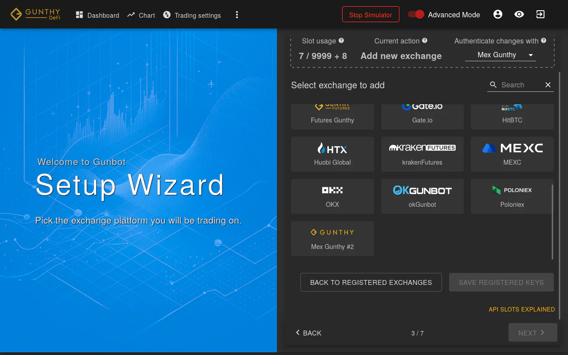This screenshot has height=355, width=568.
Task: Open Trading settings
Action: [x=192, y=15]
